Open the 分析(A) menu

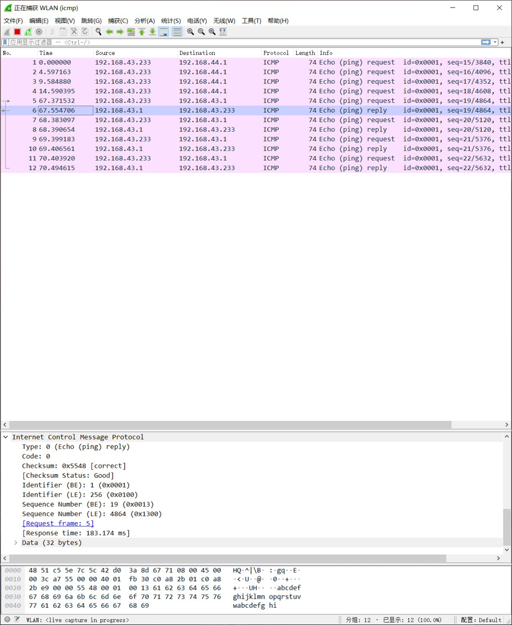(x=144, y=21)
